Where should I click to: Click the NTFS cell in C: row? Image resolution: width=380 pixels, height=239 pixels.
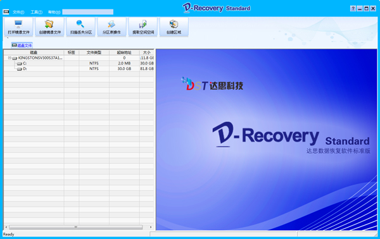point(94,63)
